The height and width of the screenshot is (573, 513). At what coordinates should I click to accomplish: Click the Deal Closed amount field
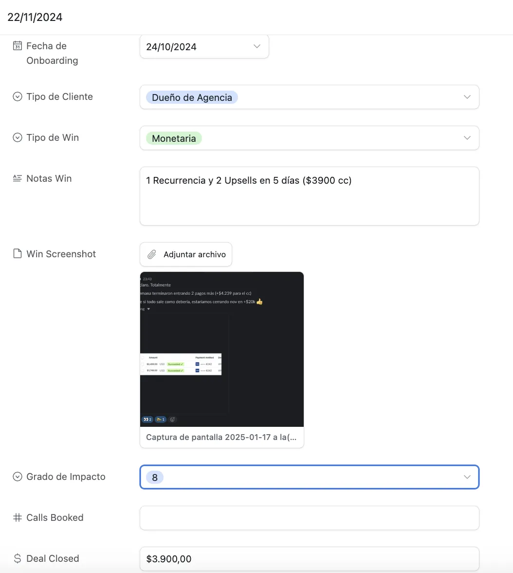tap(309, 559)
